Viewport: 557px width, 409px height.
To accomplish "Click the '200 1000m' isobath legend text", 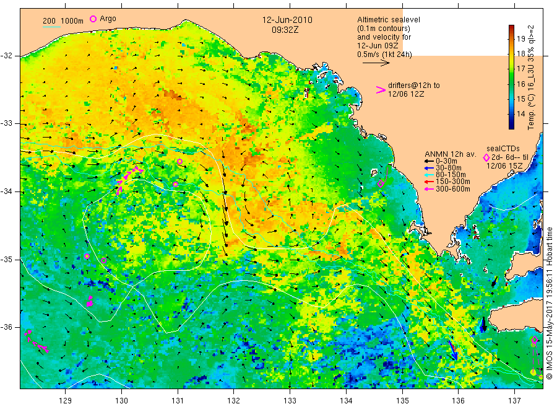I will click(63, 20).
